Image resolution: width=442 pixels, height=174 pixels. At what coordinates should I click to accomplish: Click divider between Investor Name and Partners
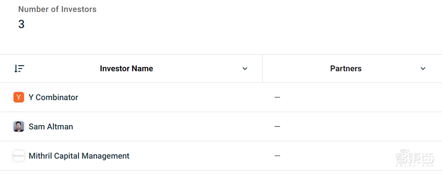click(x=263, y=69)
